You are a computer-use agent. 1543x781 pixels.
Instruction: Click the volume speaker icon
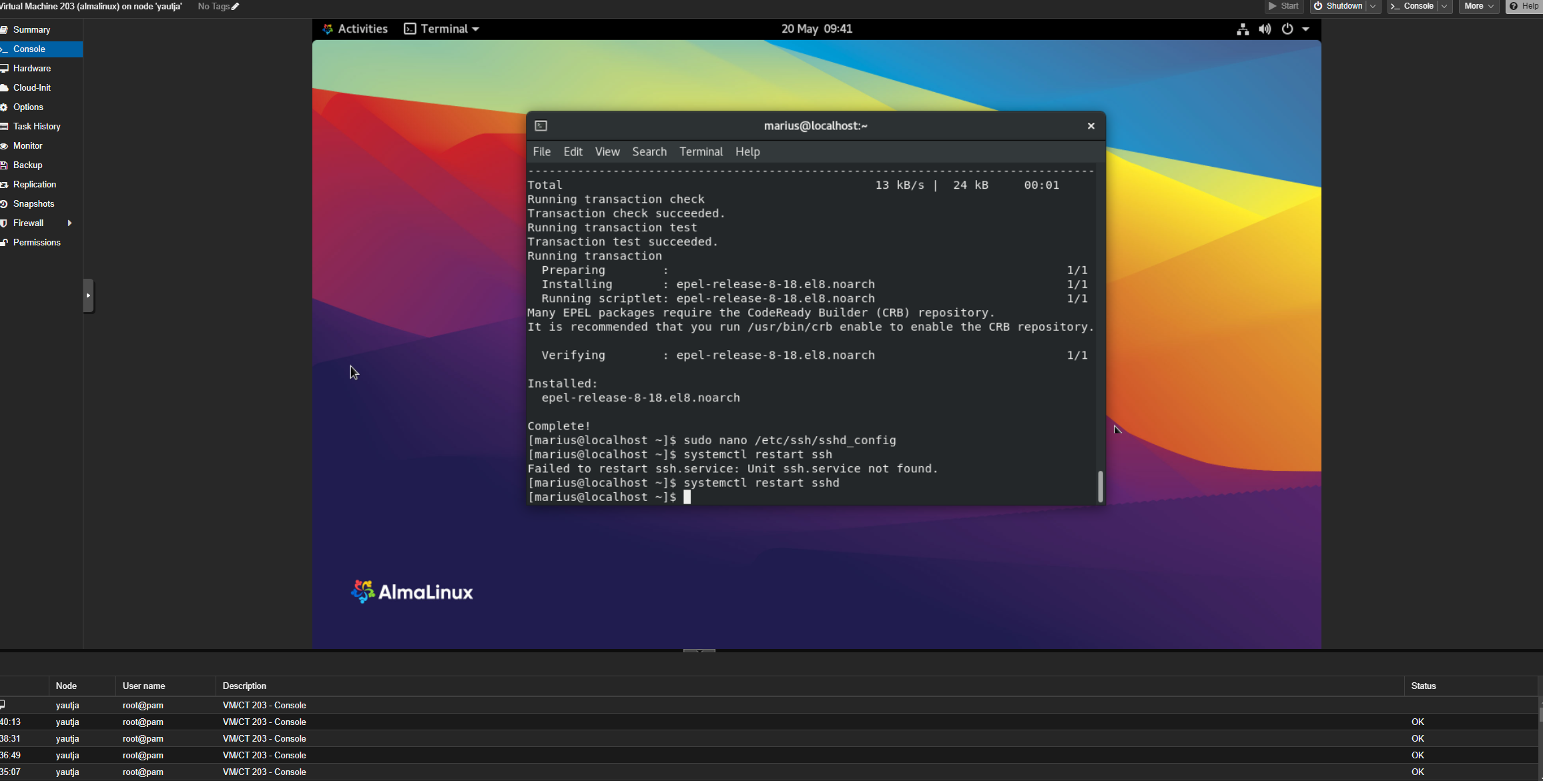(1265, 29)
